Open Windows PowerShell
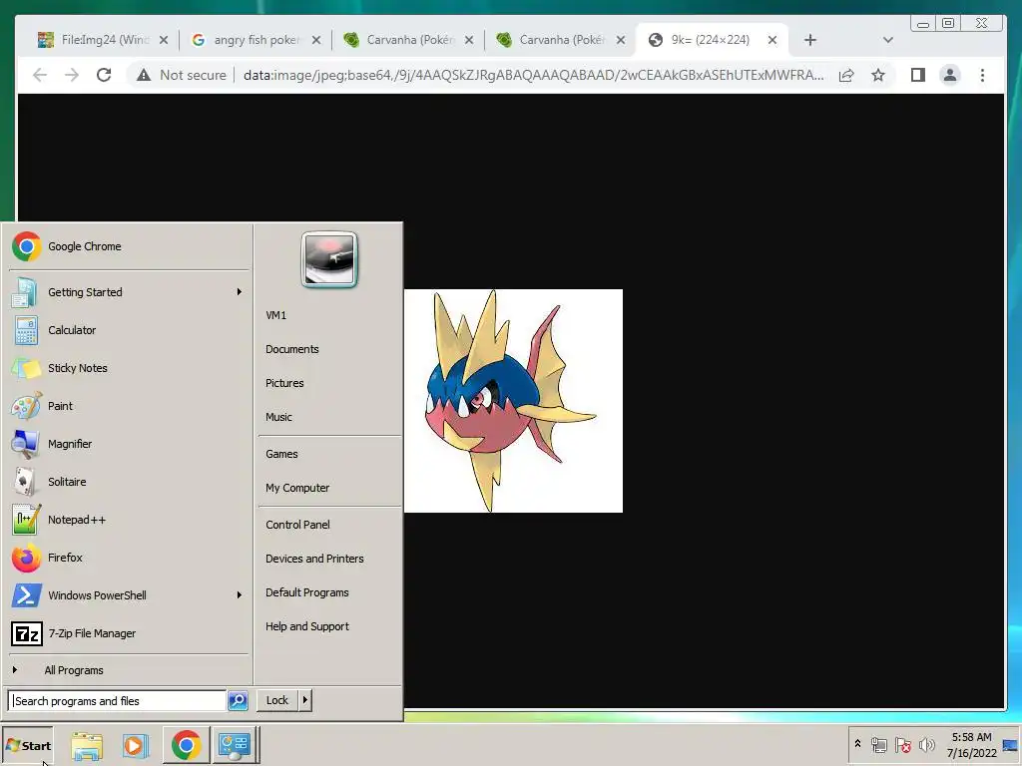The width and height of the screenshot is (1022, 766). (x=129, y=595)
